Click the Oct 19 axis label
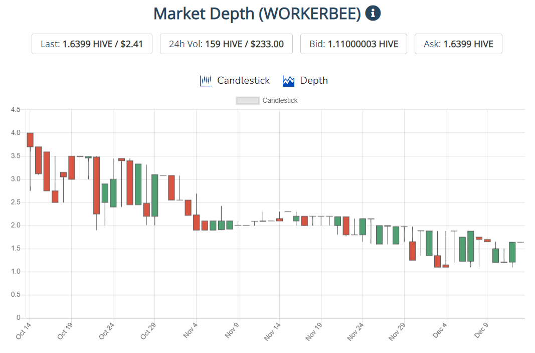The image size is (535, 353). (65, 331)
